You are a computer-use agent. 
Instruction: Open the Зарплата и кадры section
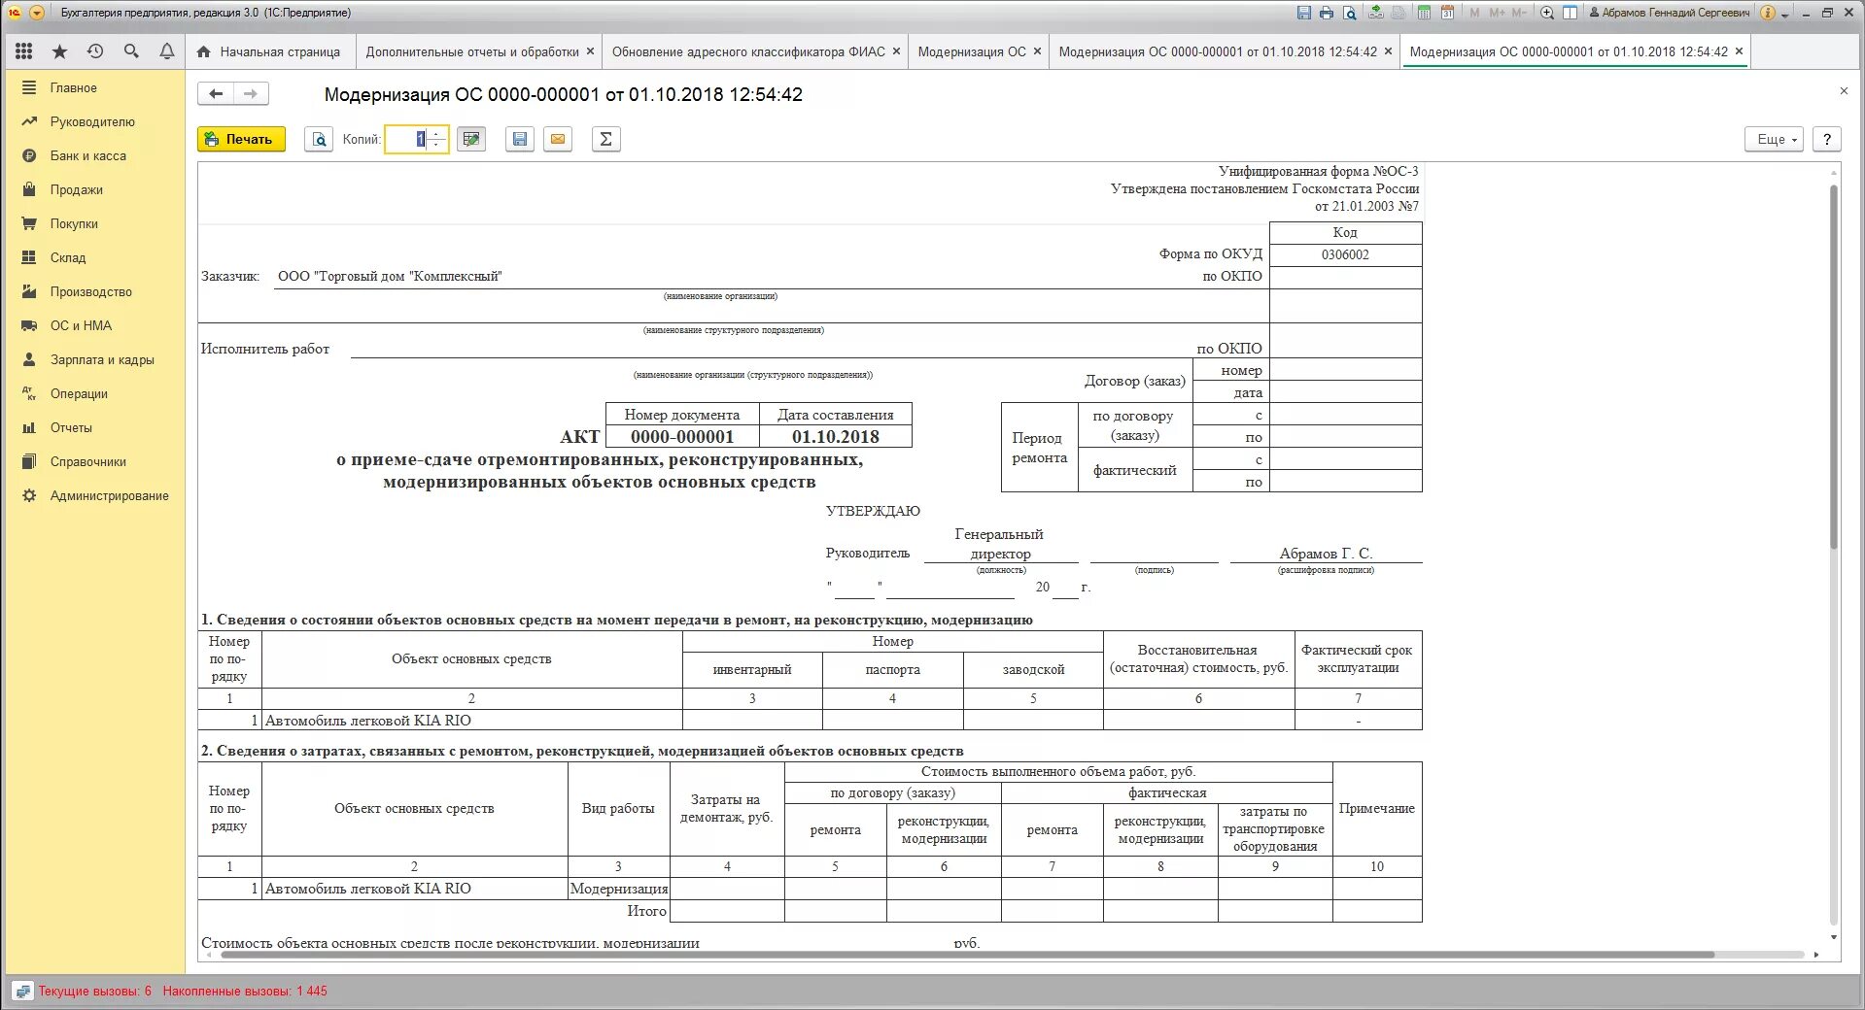(x=95, y=359)
